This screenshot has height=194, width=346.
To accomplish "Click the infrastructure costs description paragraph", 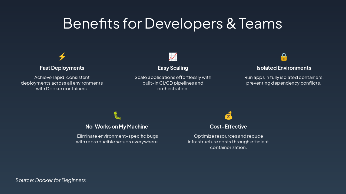I will point(228,142).
